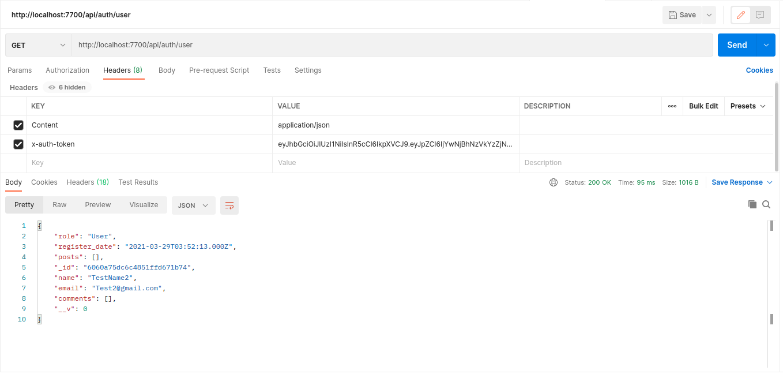The height and width of the screenshot is (374, 783).
Task: Click the Bulk Edit button
Action: 703,106
